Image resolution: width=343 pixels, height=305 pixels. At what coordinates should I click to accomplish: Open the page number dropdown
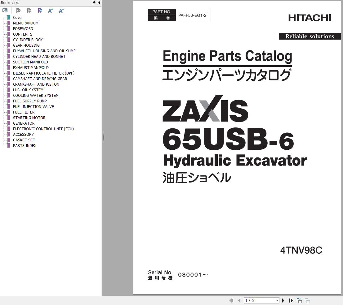click(277, 300)
